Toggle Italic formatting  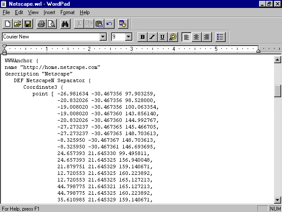pos(152,37)
